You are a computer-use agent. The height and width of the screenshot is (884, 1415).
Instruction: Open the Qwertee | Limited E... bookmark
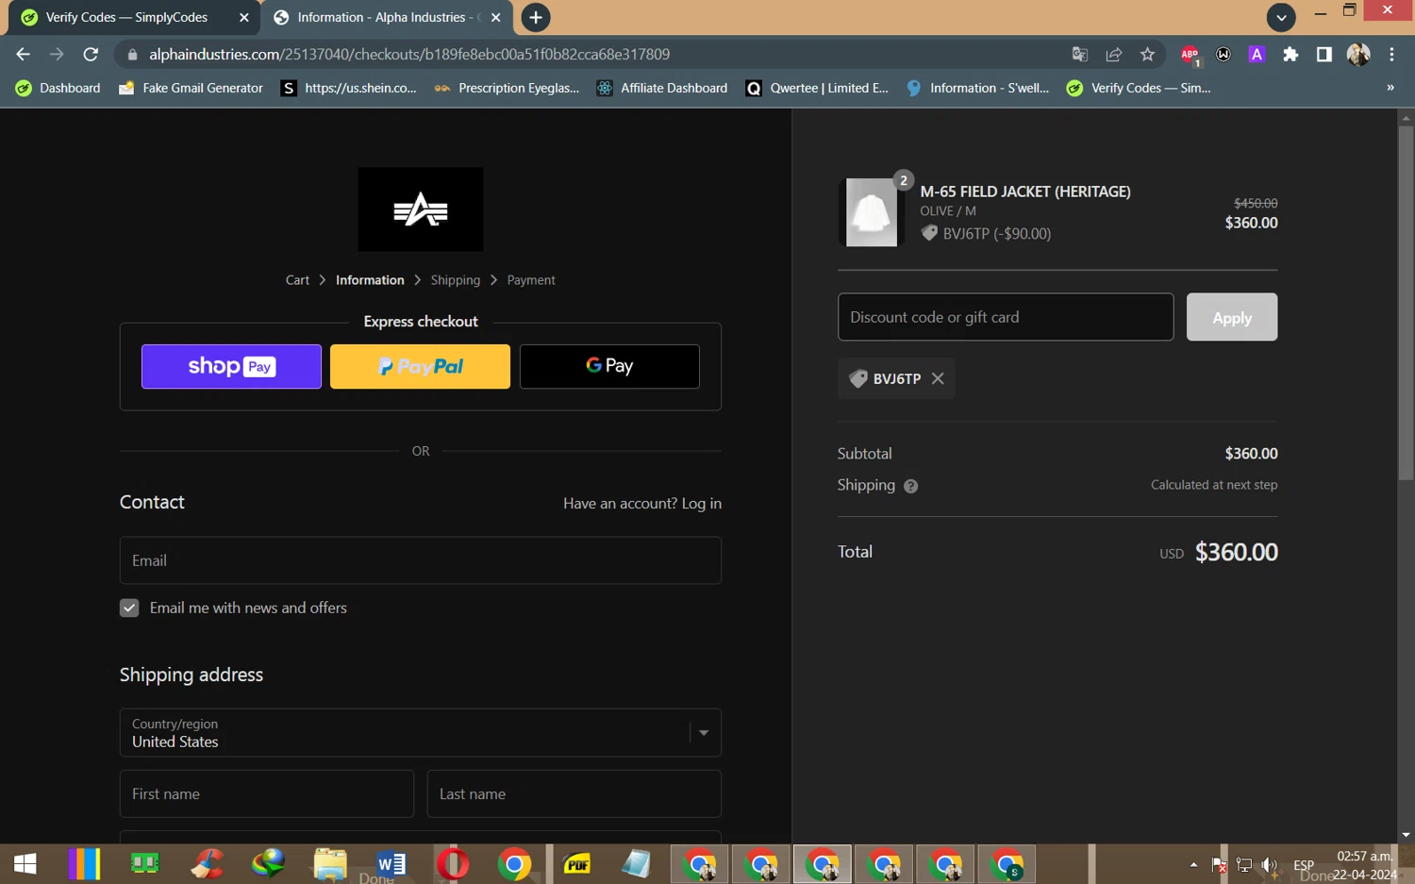[817, 88]
